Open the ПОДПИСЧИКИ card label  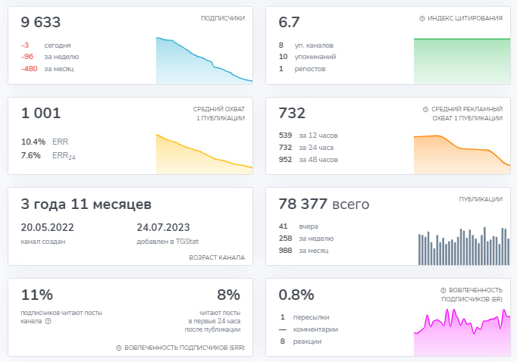[223, 18]
